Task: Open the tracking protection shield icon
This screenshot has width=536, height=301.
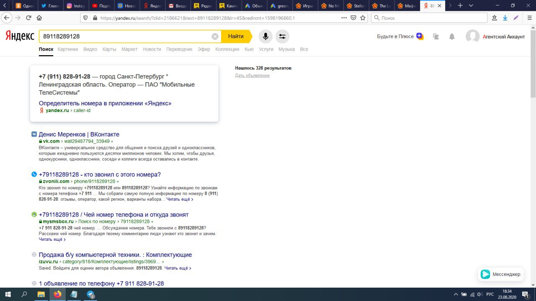Action: 86,18
